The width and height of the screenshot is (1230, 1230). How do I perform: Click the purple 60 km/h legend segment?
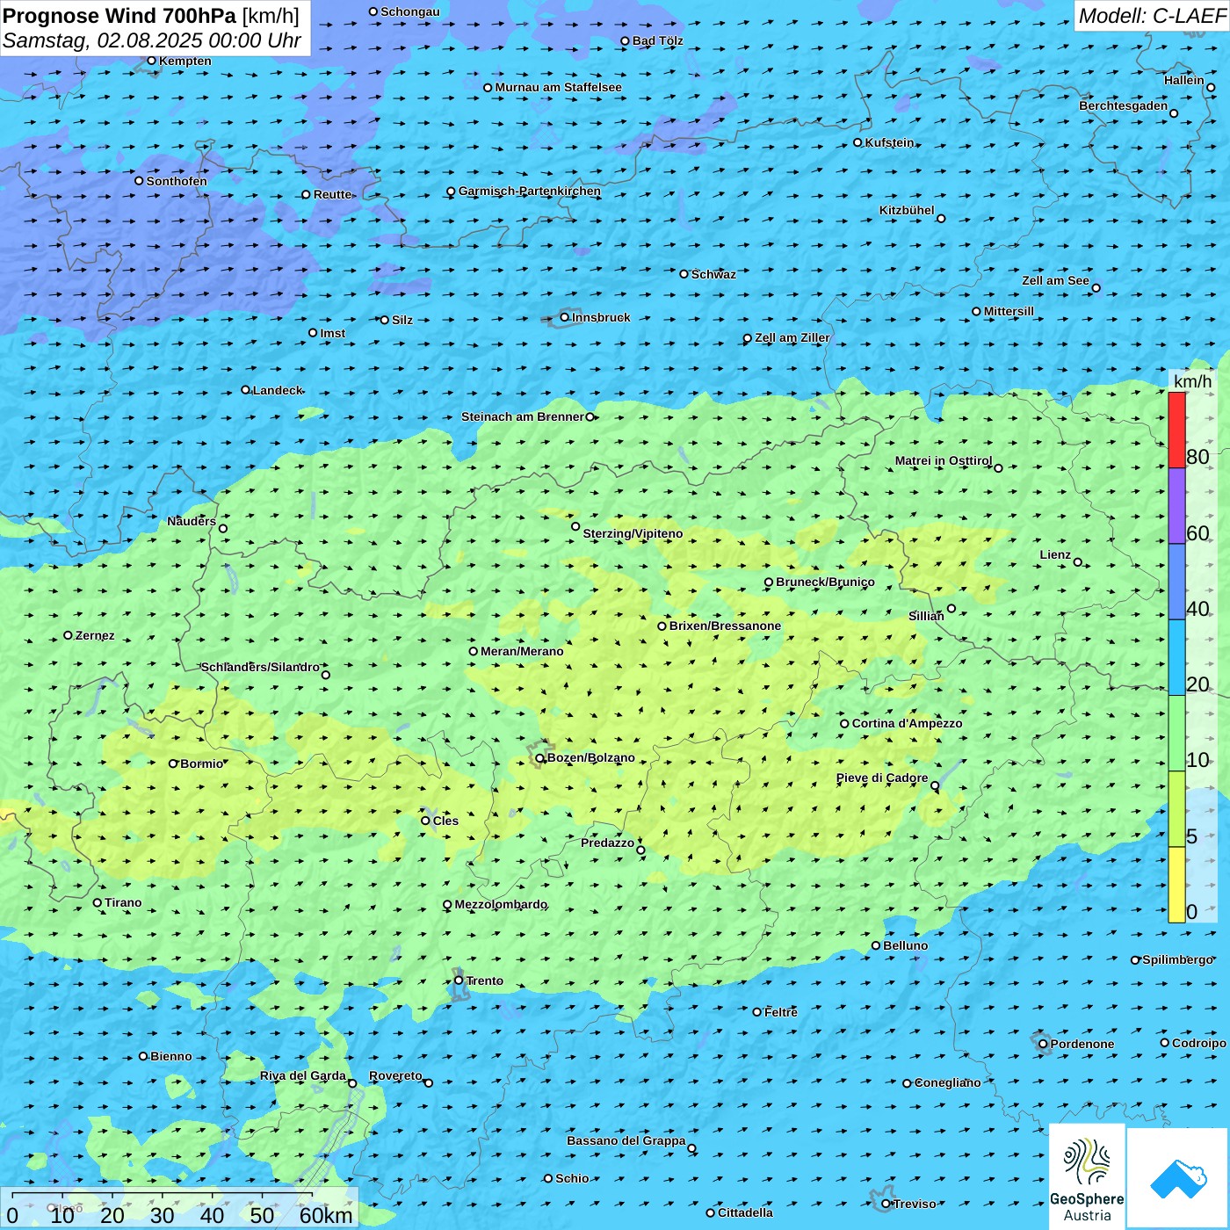pyautogui.click(x=1176, y=505)
